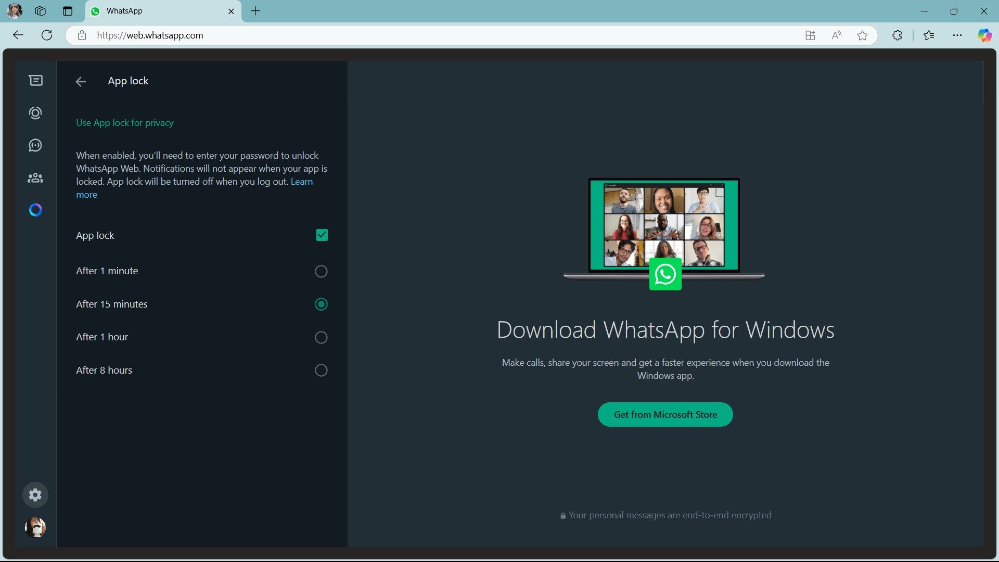Open the Channels icon in sidebar
Screen dimensions: 999x562
pos(35,145)
